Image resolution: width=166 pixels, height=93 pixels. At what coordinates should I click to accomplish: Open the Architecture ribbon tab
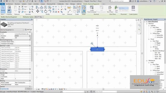tap(9, 4)
